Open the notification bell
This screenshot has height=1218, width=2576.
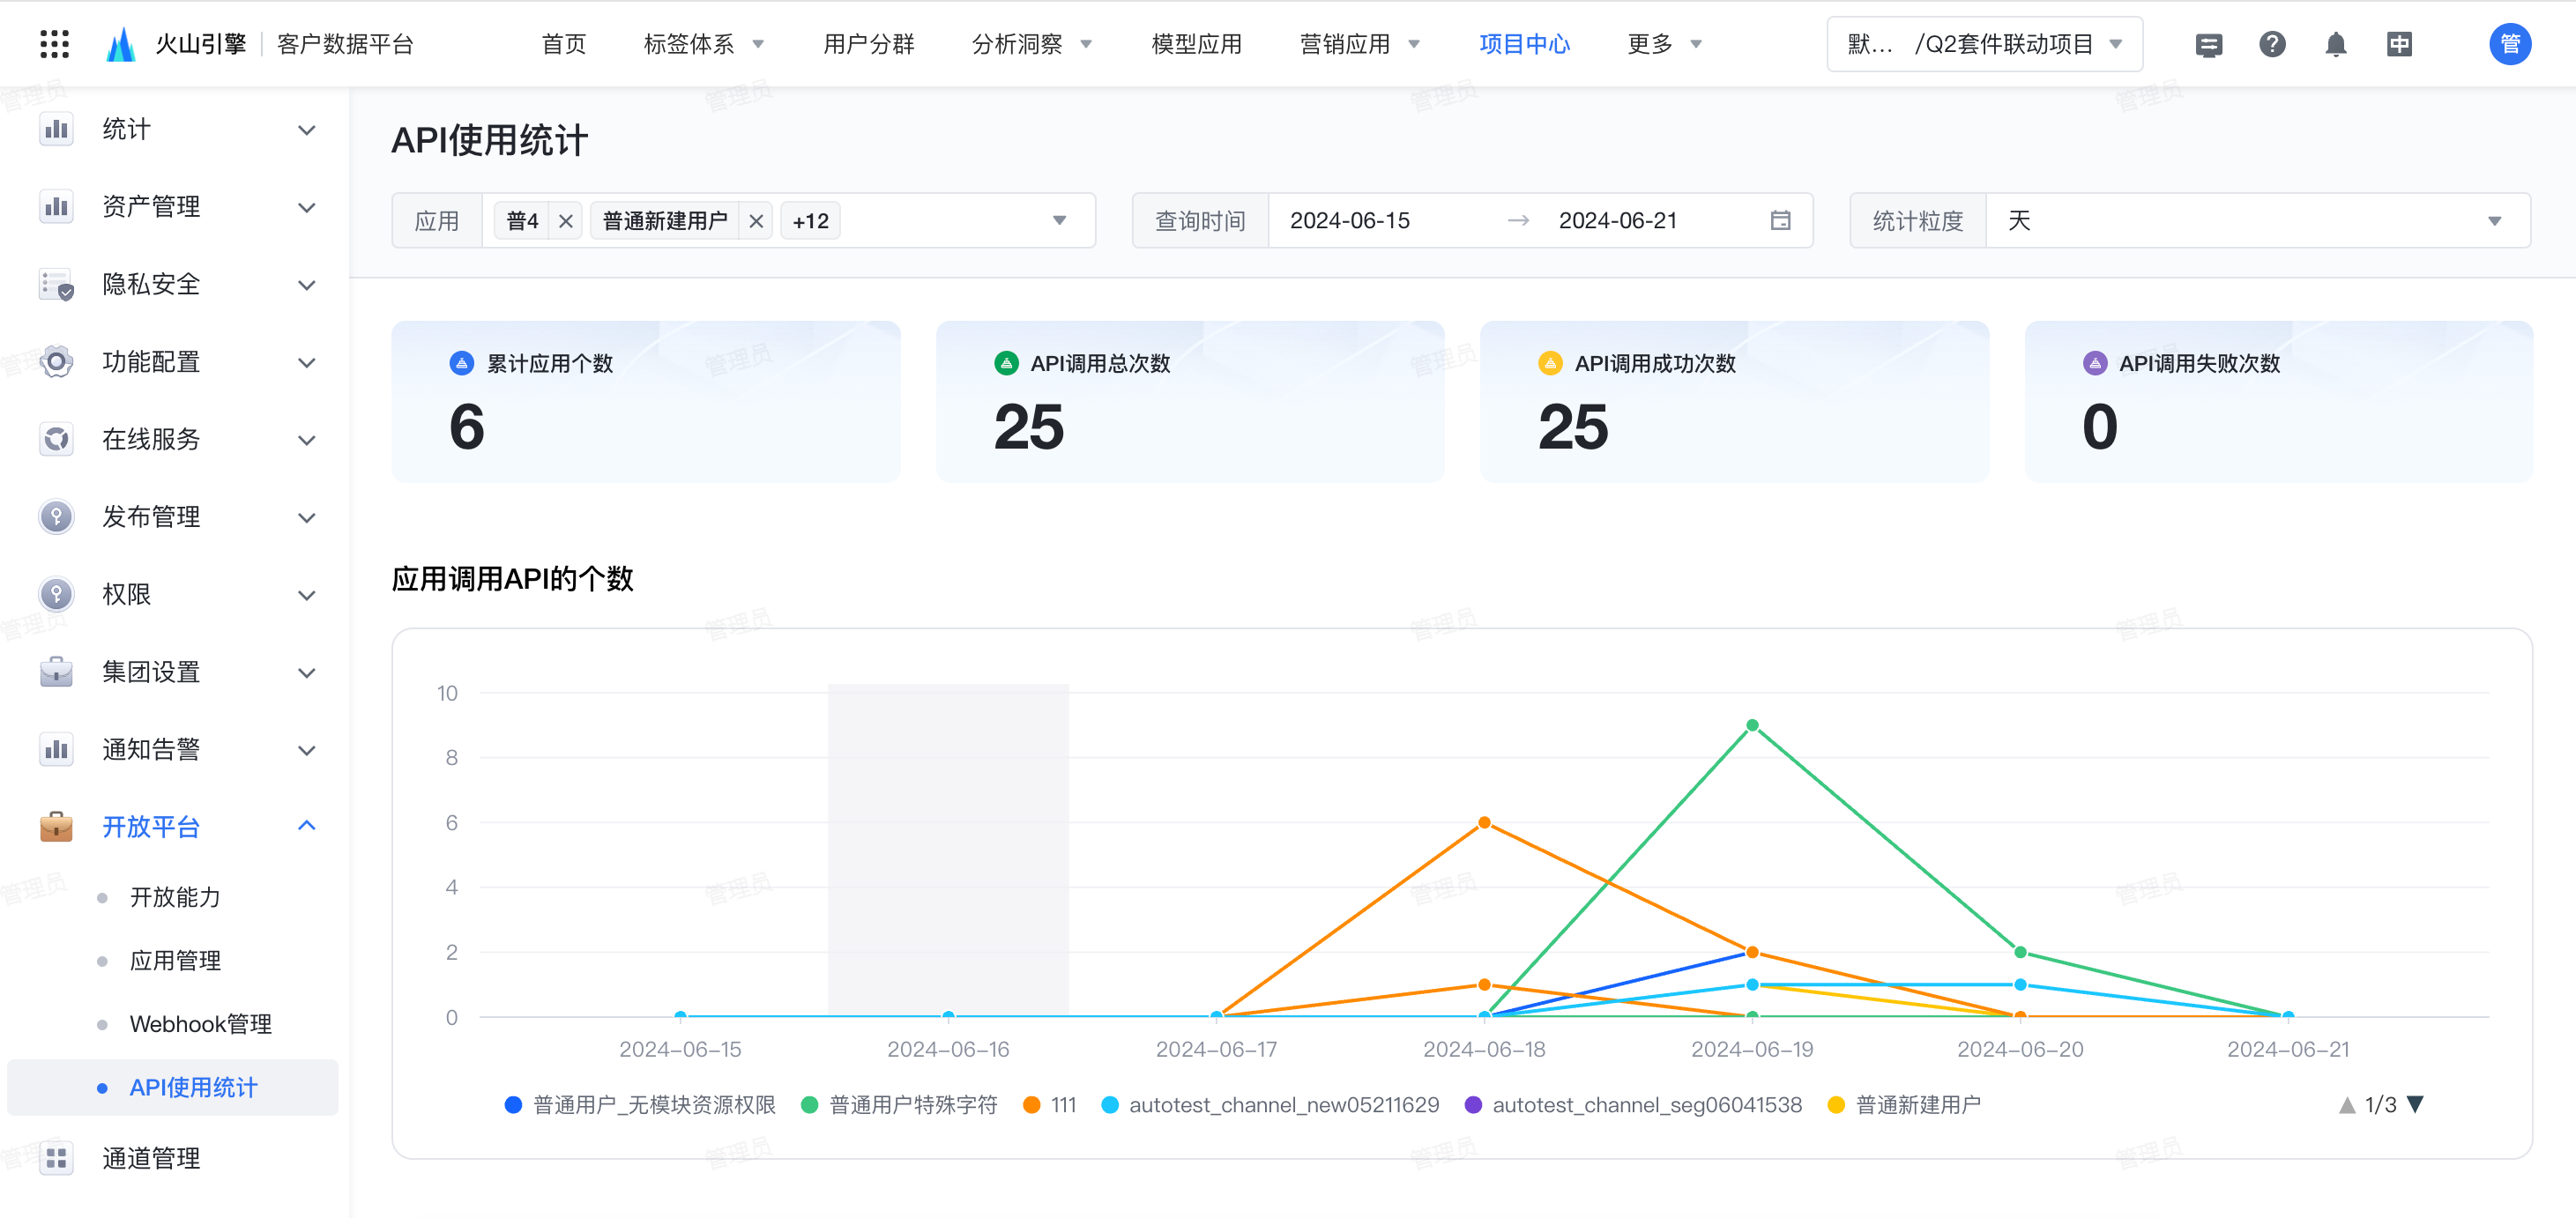2335,44
